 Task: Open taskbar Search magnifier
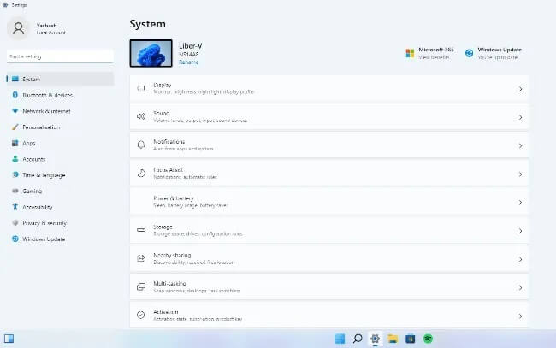(x=358, y=339)
